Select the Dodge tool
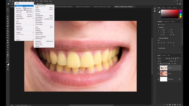 [x=8, y=43]
